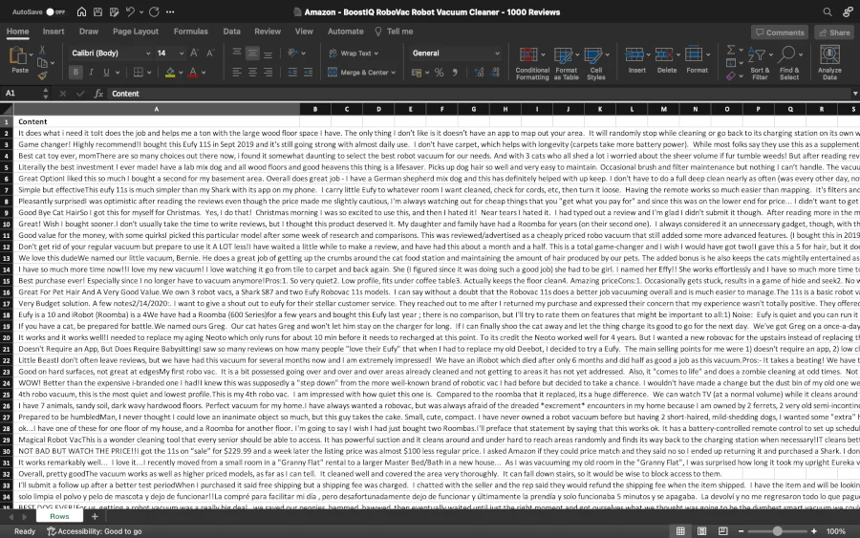Expand the Borders dropdown arrow

pyautogui.click(x=149, y=73)
